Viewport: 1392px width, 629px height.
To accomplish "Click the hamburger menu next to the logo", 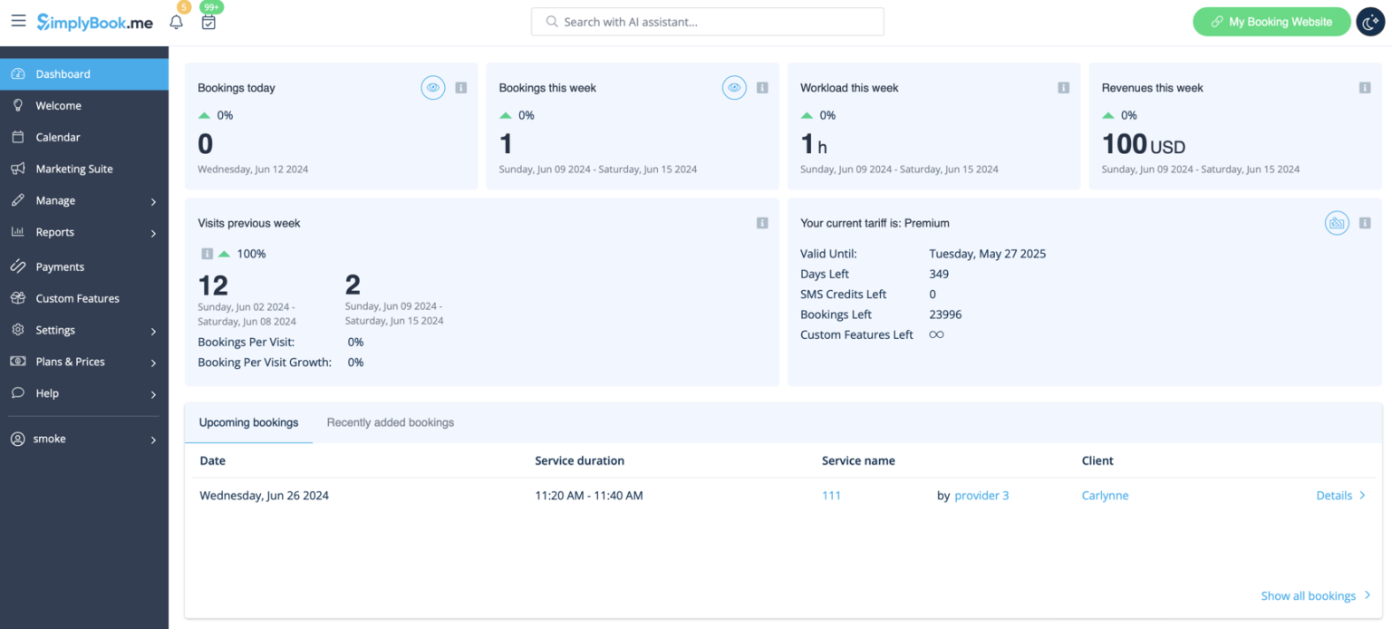I will pyautogui.click(x=18, y=21).
